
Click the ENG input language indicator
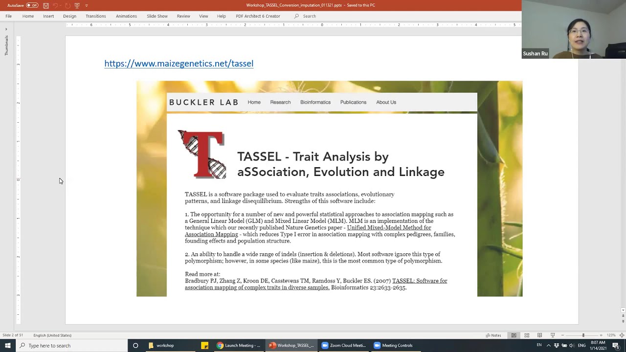click(x=581, y=346)
